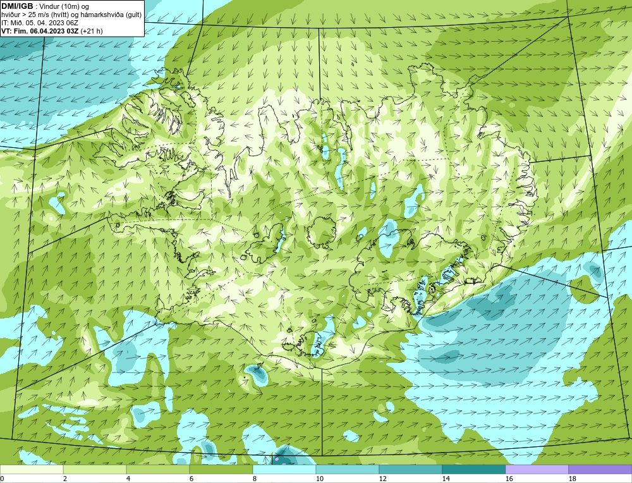
Task: Click the light green 2–4 legend swatch
Action: pos(95,469)
